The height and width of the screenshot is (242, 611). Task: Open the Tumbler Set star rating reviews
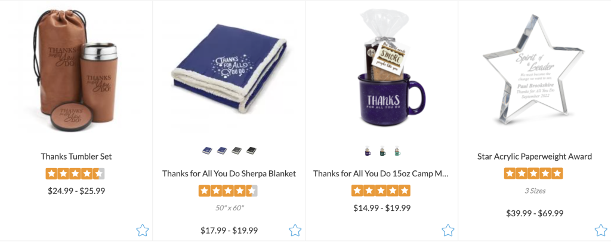[75, 173]
